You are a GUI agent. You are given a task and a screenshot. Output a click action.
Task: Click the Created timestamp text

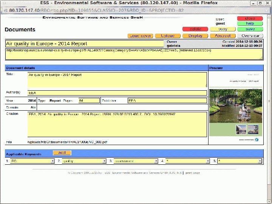click(242, 42)
